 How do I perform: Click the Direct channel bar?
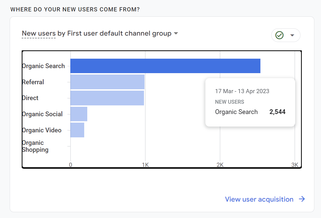point(107,98)
